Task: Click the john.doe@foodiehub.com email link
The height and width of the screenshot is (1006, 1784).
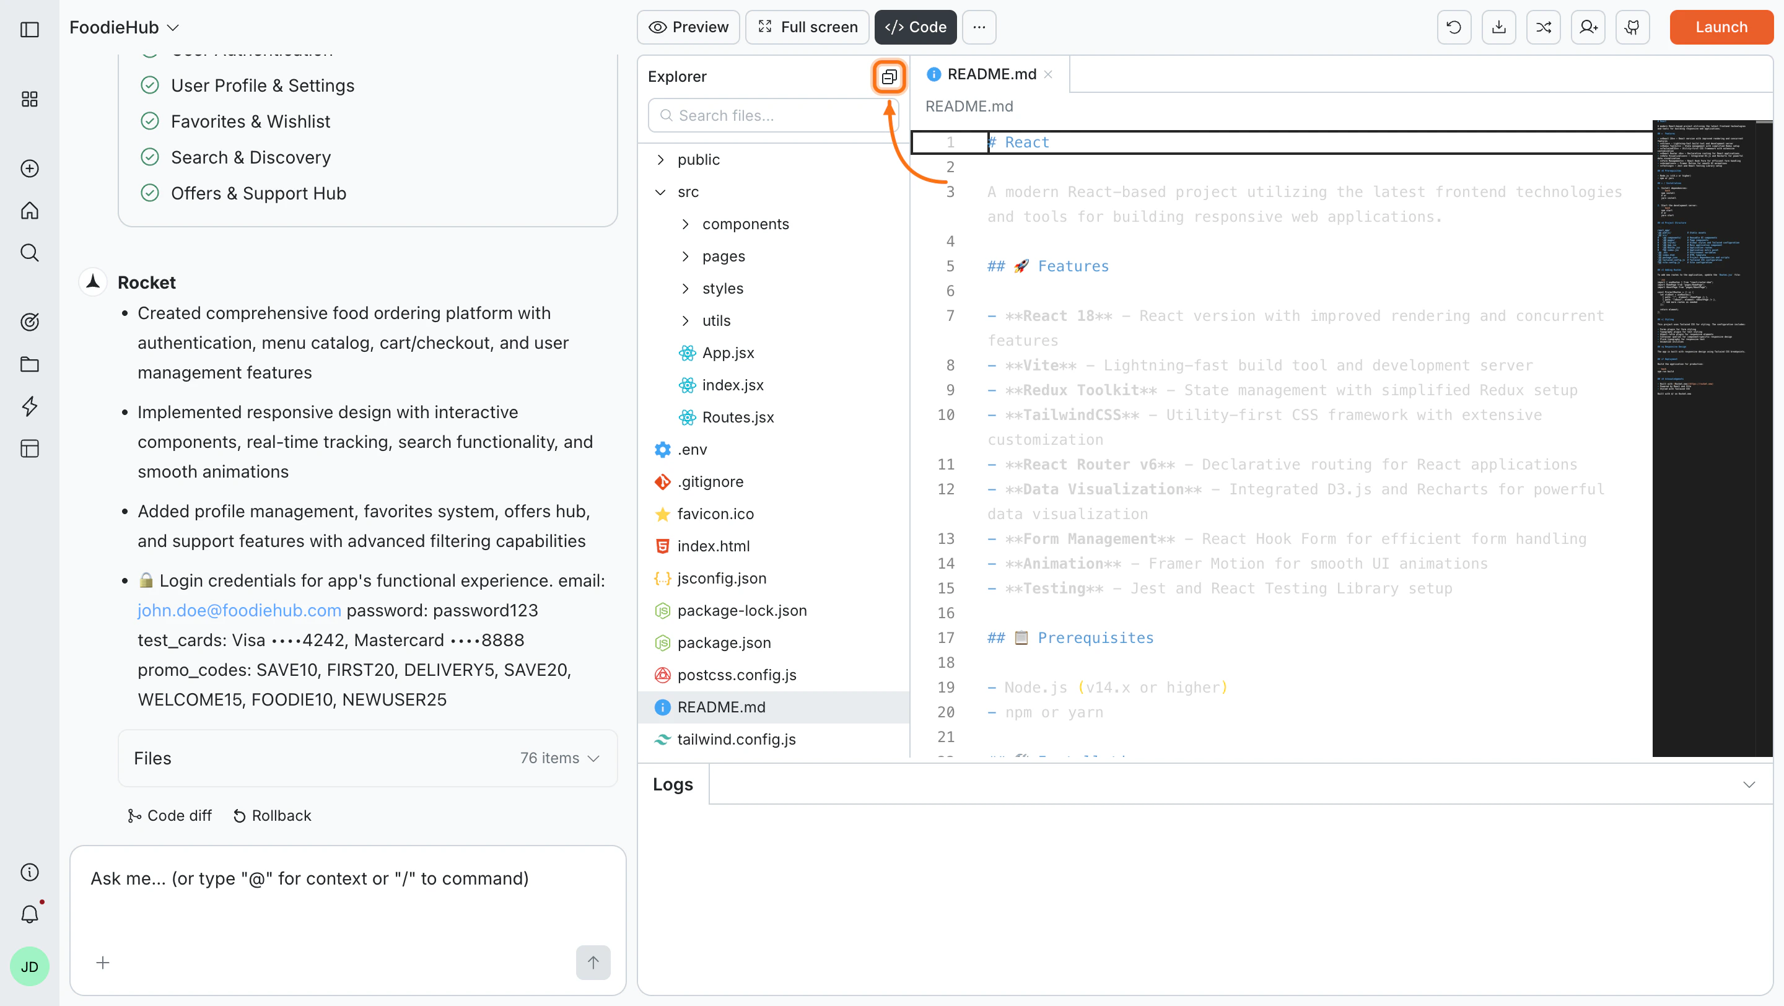Action: [239, 610]
